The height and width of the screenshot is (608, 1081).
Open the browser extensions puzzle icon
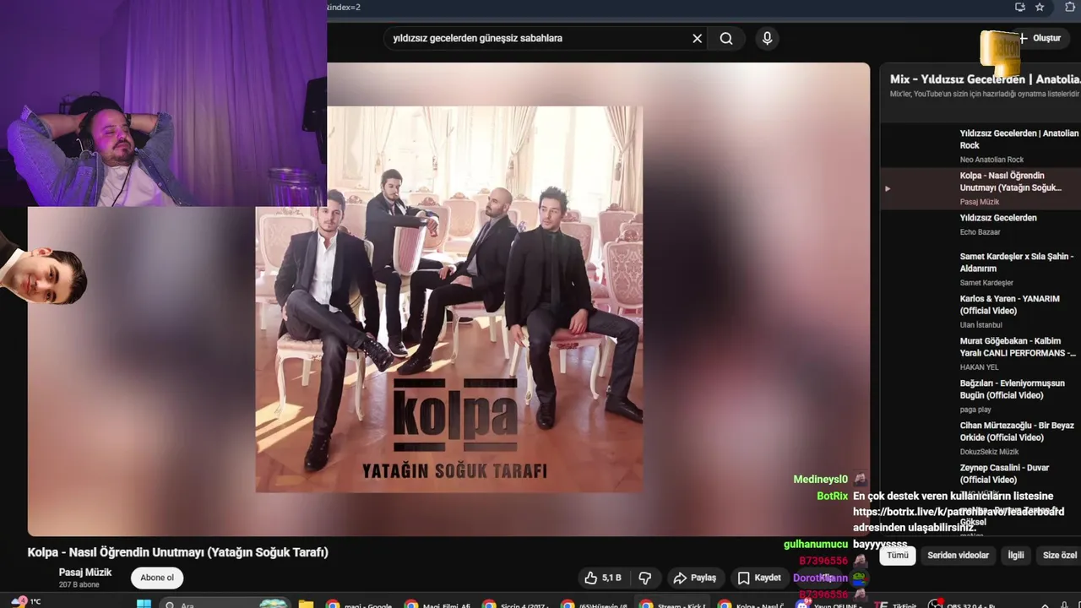(x=1070, y=7)
